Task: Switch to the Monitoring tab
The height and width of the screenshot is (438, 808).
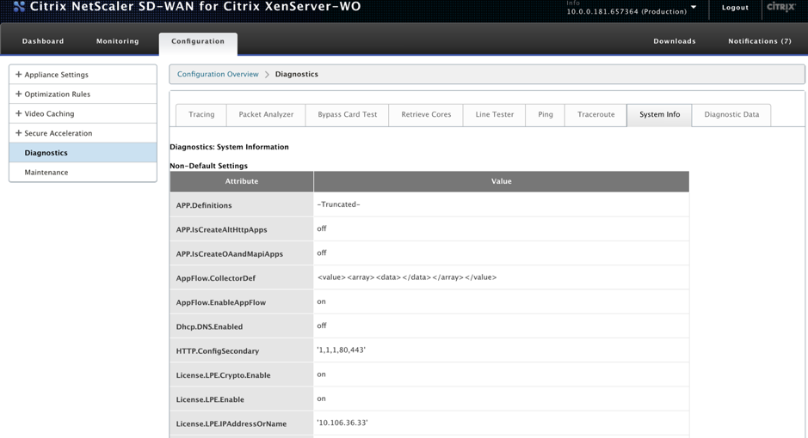Action: coord(118,41)
